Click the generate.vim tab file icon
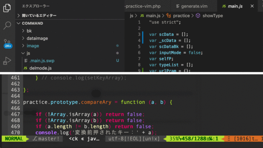The width and height of the screenshot is (263, 148). point(178,6)
